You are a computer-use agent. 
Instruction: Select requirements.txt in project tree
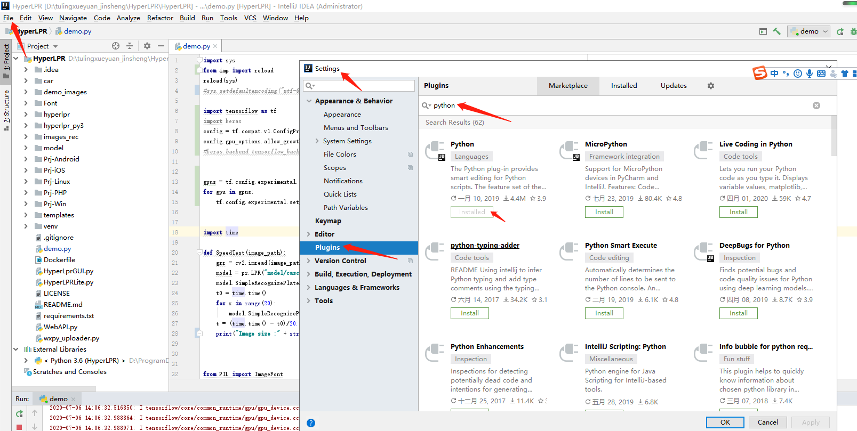[x=69, y=316]
